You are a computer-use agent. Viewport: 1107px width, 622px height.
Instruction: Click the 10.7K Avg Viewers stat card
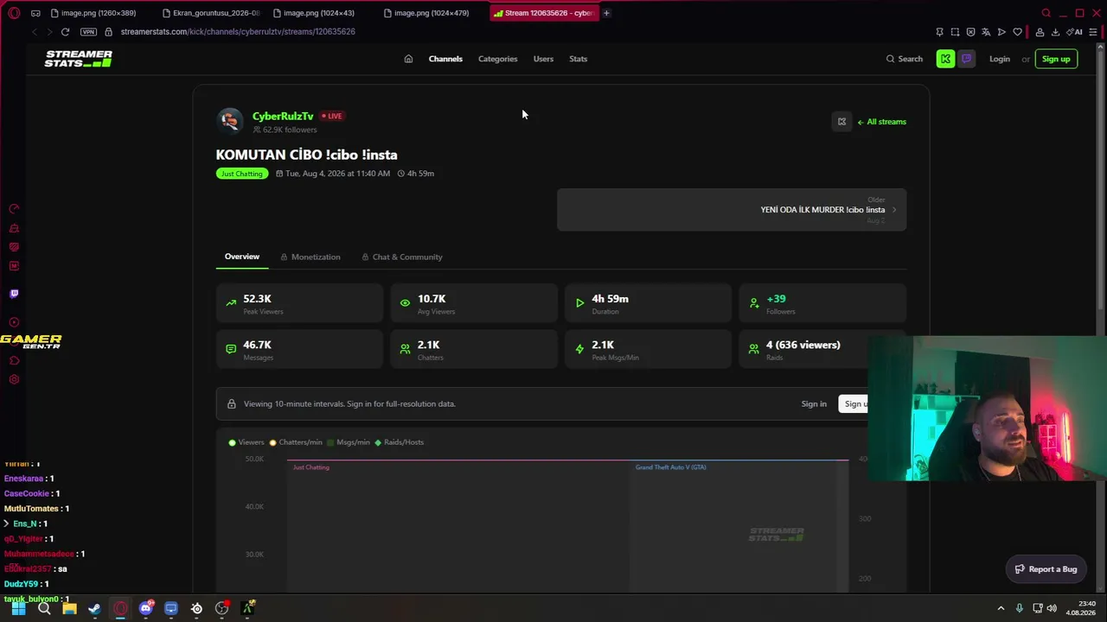[474, 303]
